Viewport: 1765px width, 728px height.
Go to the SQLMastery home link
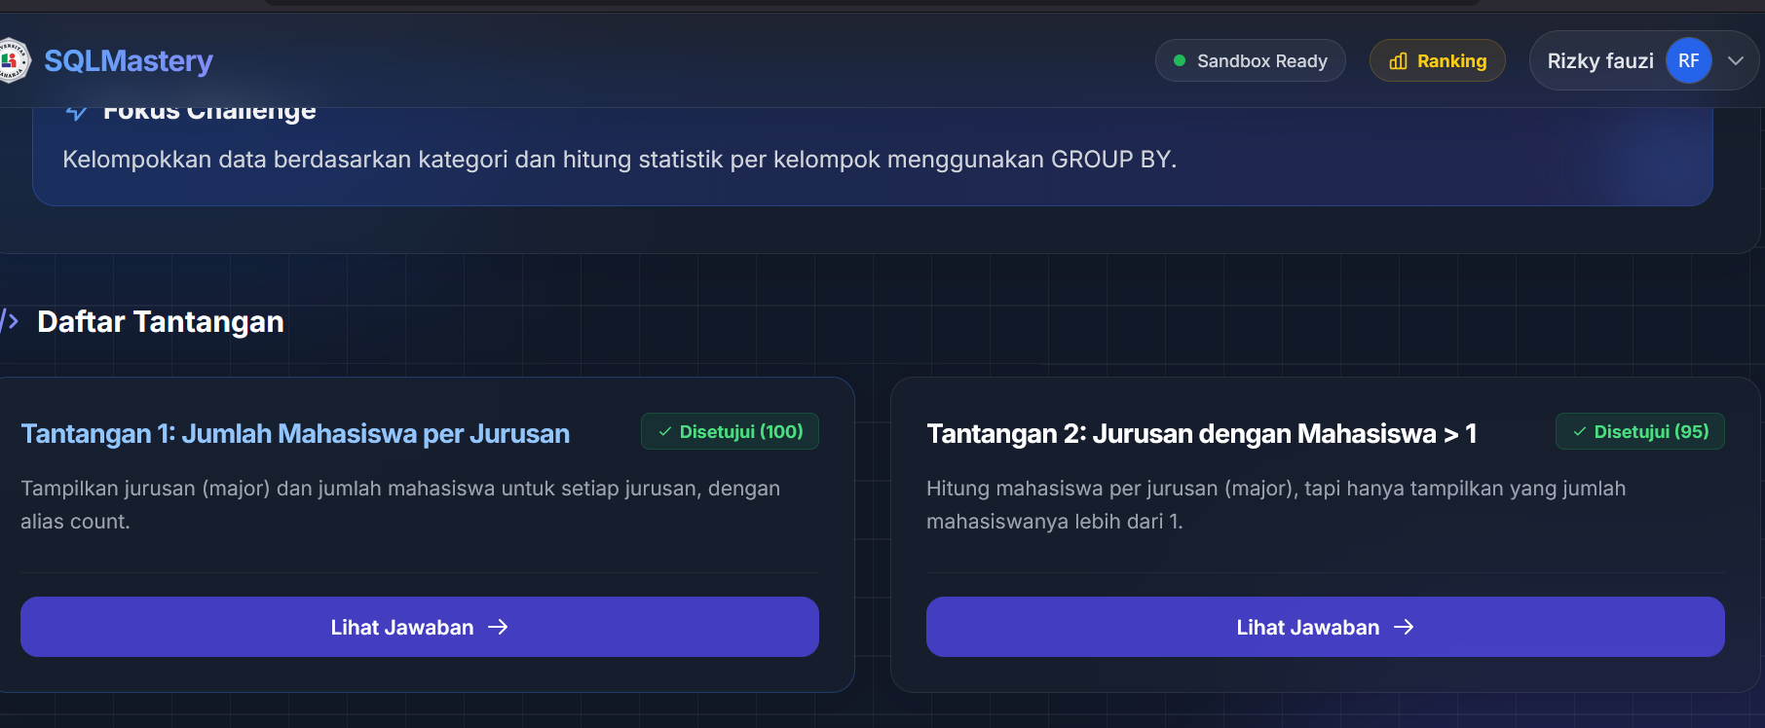(129, 60)
